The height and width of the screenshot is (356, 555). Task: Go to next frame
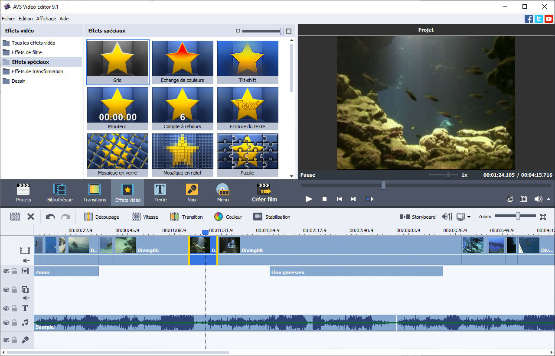tap(353, 199)
